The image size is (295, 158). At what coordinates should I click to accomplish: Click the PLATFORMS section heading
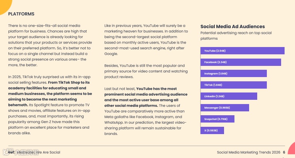pos(21,14)
